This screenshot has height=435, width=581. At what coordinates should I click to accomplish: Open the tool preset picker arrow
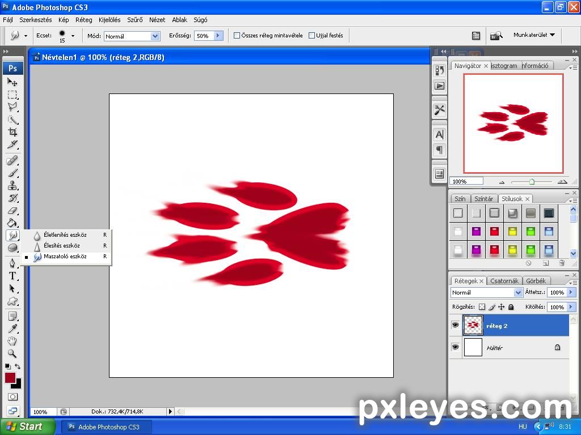pos(26,36)
